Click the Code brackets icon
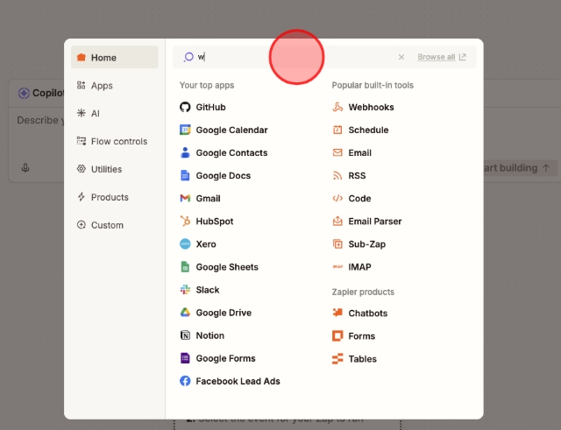The width and height of the screenshot is (561, 430). (x=337, y=199)
